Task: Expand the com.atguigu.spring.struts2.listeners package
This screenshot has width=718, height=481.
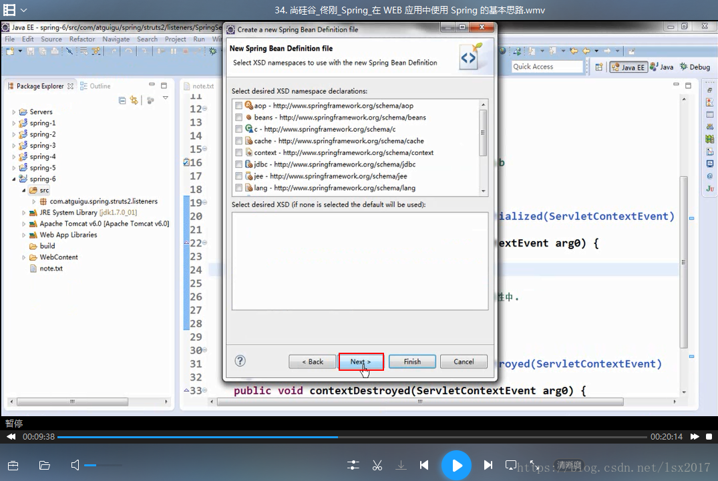Action: click(x=34, y=202)
